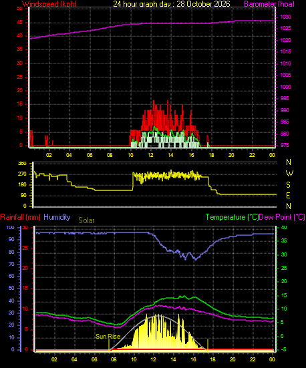Click the barometer axis value 1025
This screenshot has width=306, height=368.
tap(285, 29)
